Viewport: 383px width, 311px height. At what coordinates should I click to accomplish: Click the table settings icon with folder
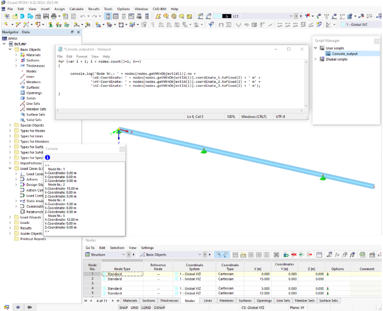[243, 255]
